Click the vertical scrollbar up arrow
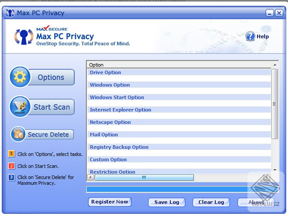 pyautogui.click(x=275, y=65)
